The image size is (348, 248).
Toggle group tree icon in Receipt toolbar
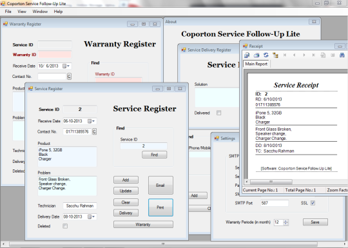point(275,55)
